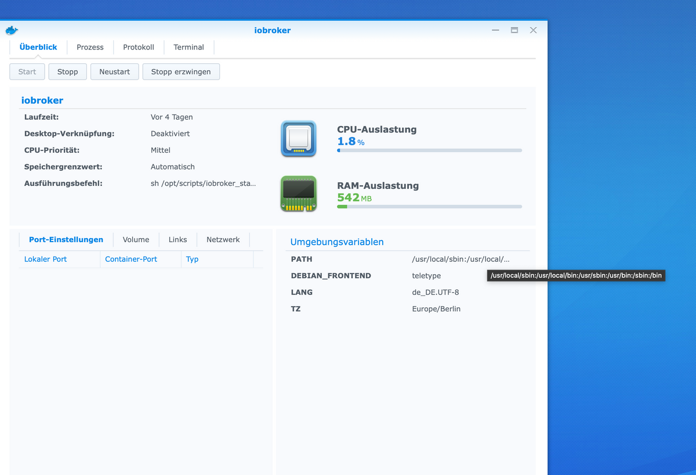Click the PATH variable name
The width and height of the screenshot is (696, 475).
302,259
